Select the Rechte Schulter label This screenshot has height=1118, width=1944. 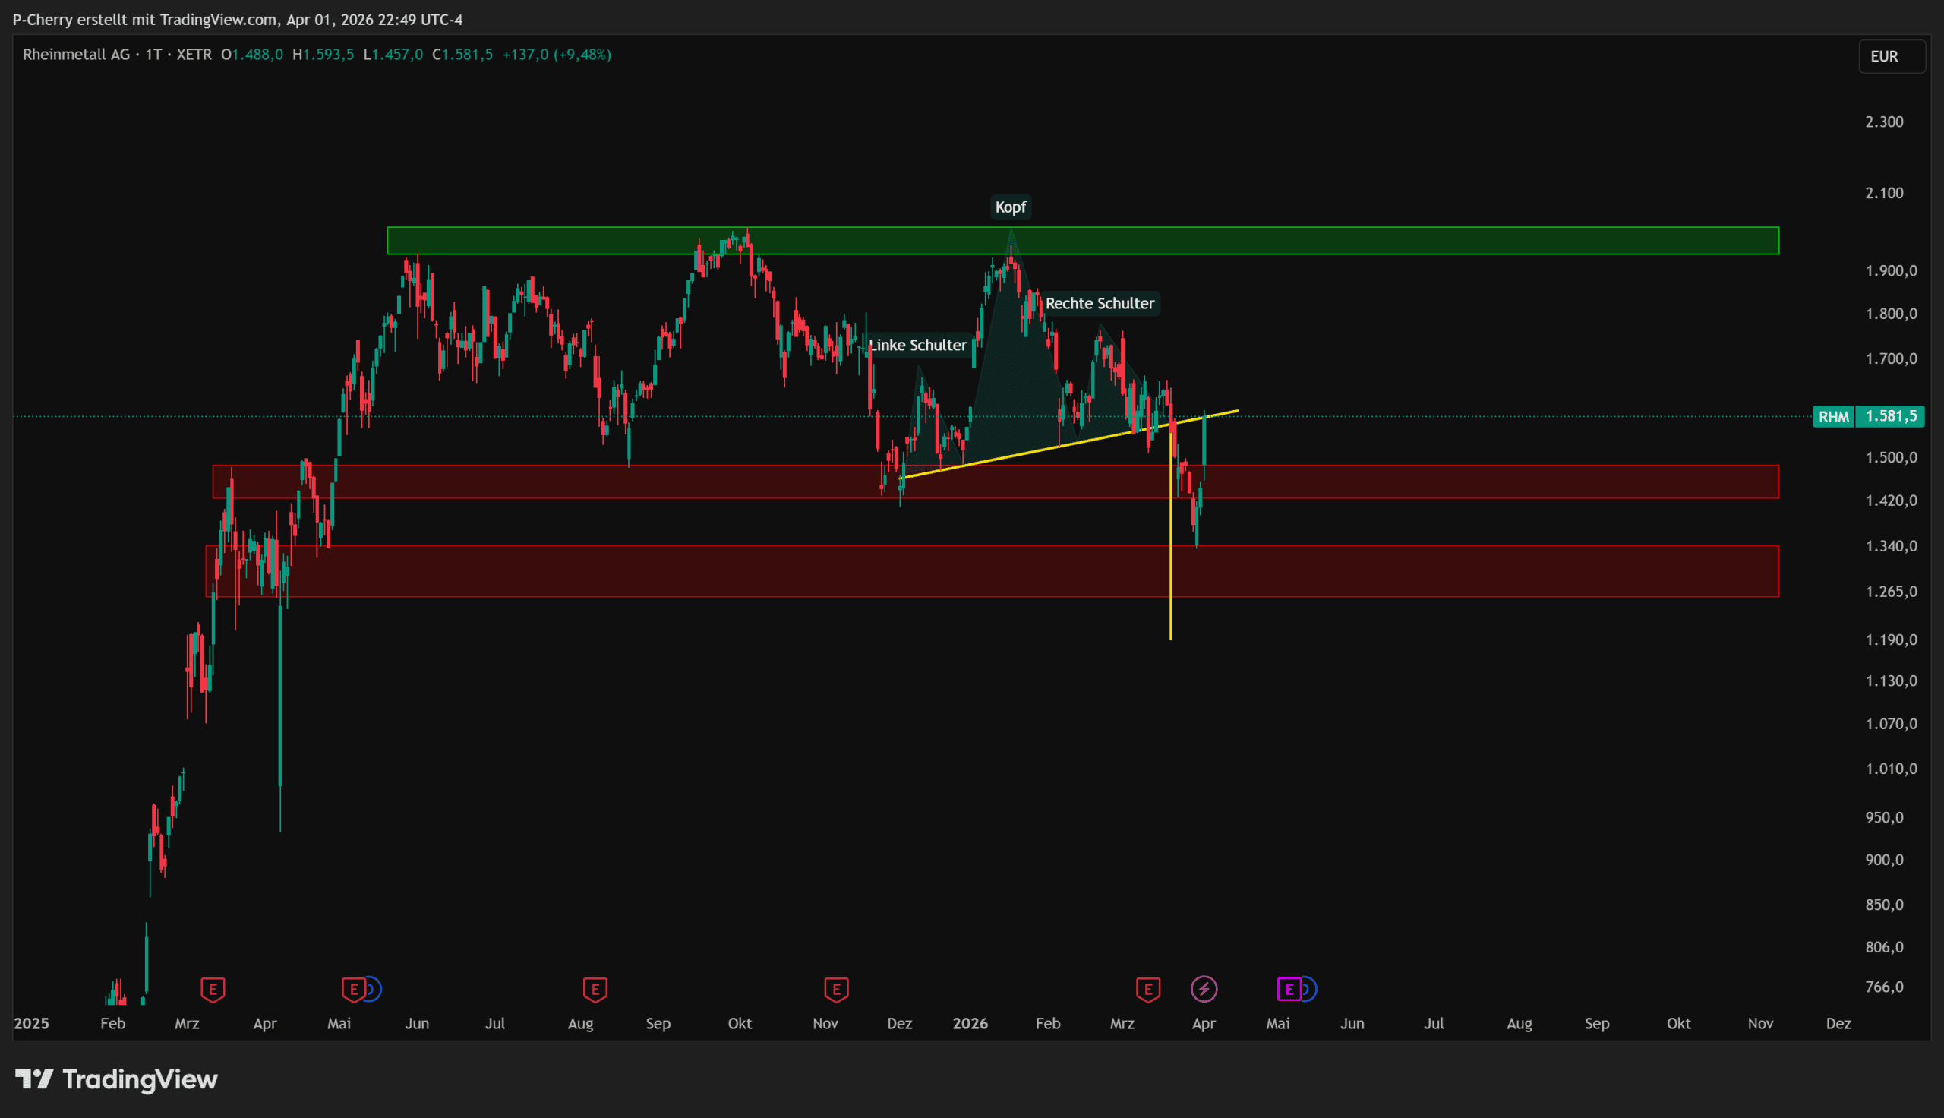coord(1099,303)
